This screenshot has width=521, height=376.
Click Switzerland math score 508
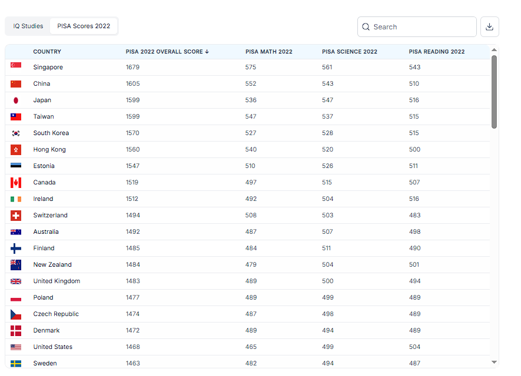point(251,216)
